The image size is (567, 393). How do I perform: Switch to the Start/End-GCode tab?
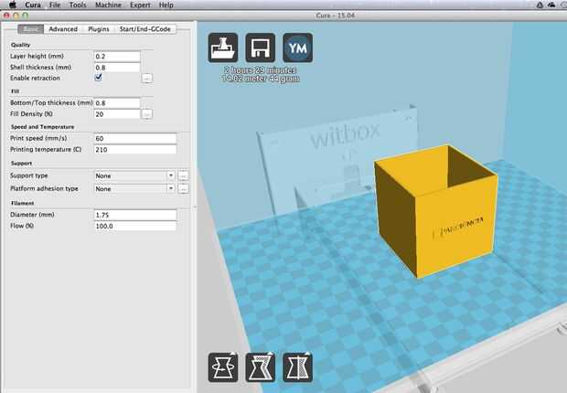click(x=145, y=29)
